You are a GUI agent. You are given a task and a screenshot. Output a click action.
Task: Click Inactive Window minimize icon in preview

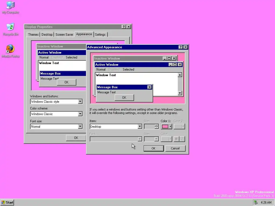[164, 58]
